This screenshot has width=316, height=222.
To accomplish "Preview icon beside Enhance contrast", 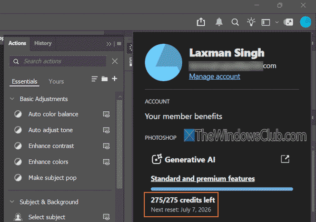I will (x=106, y=146).
